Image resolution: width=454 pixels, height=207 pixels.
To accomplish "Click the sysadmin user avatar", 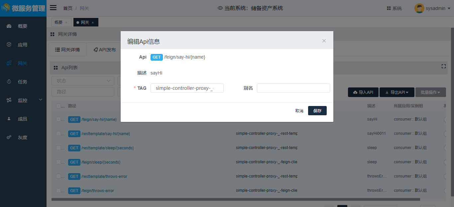I will (x=419, y=8).
